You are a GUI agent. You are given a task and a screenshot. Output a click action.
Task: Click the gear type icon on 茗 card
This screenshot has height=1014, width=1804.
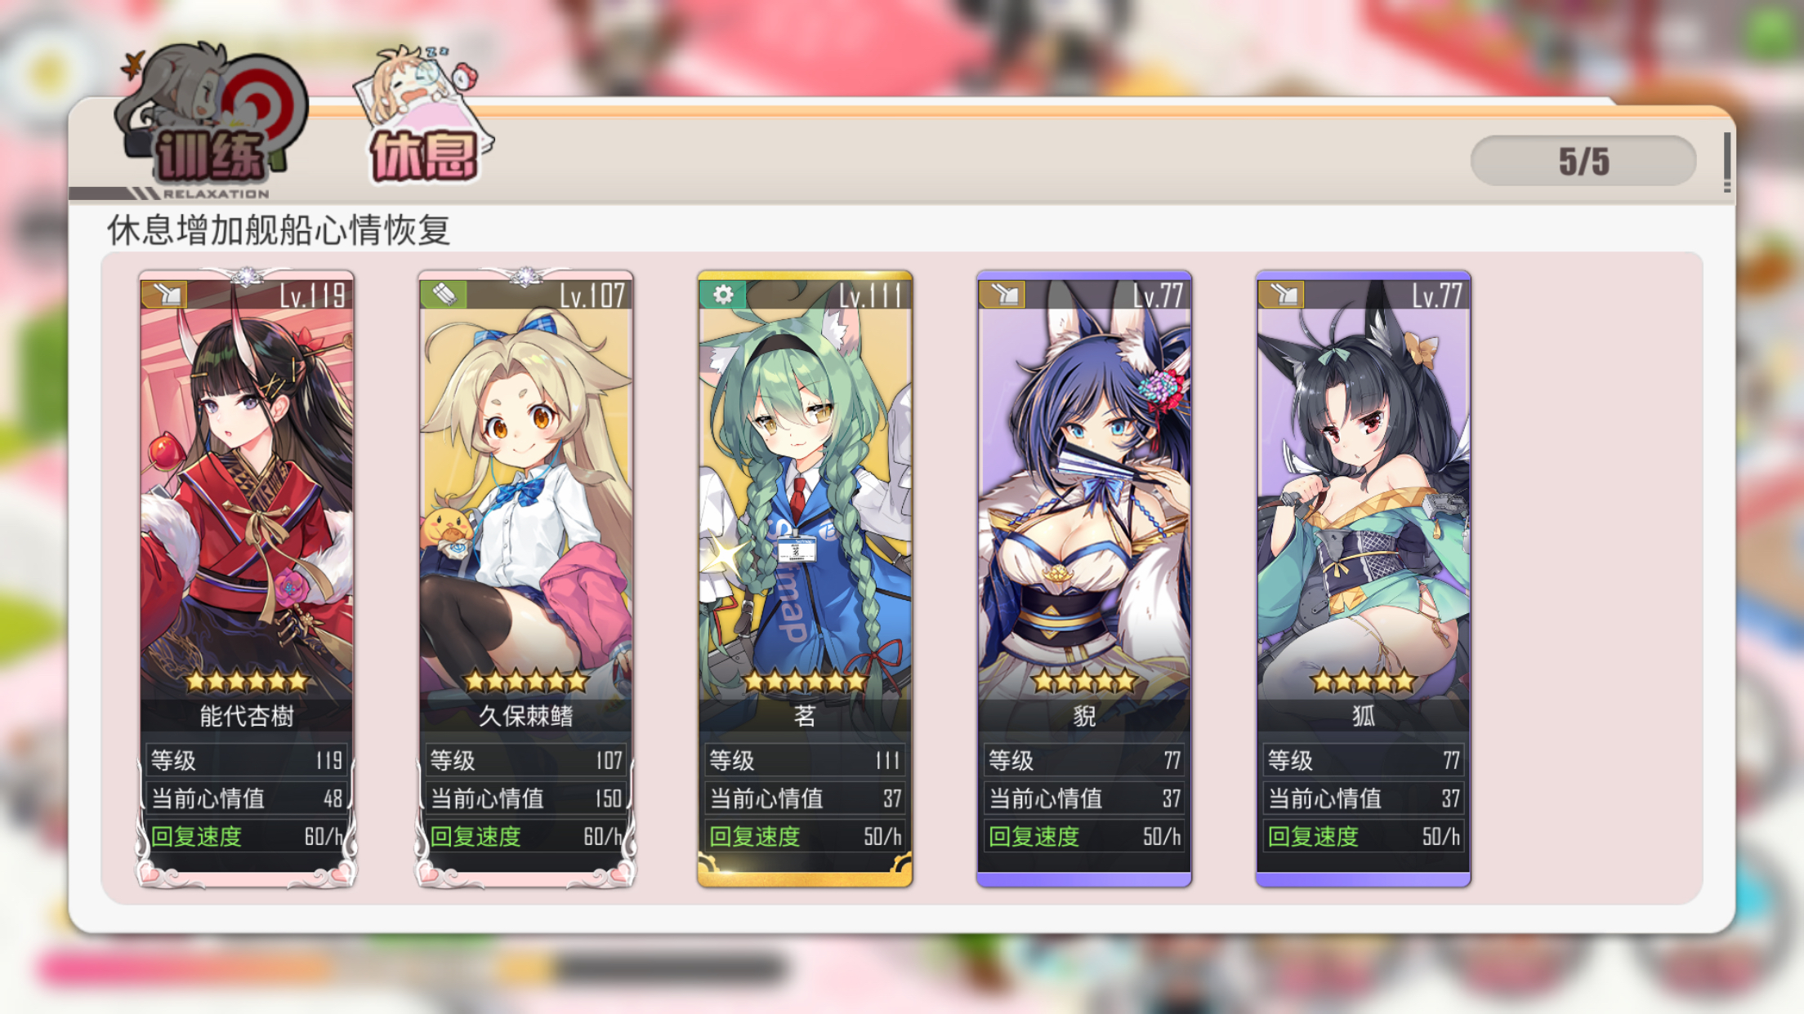[723, 295]
